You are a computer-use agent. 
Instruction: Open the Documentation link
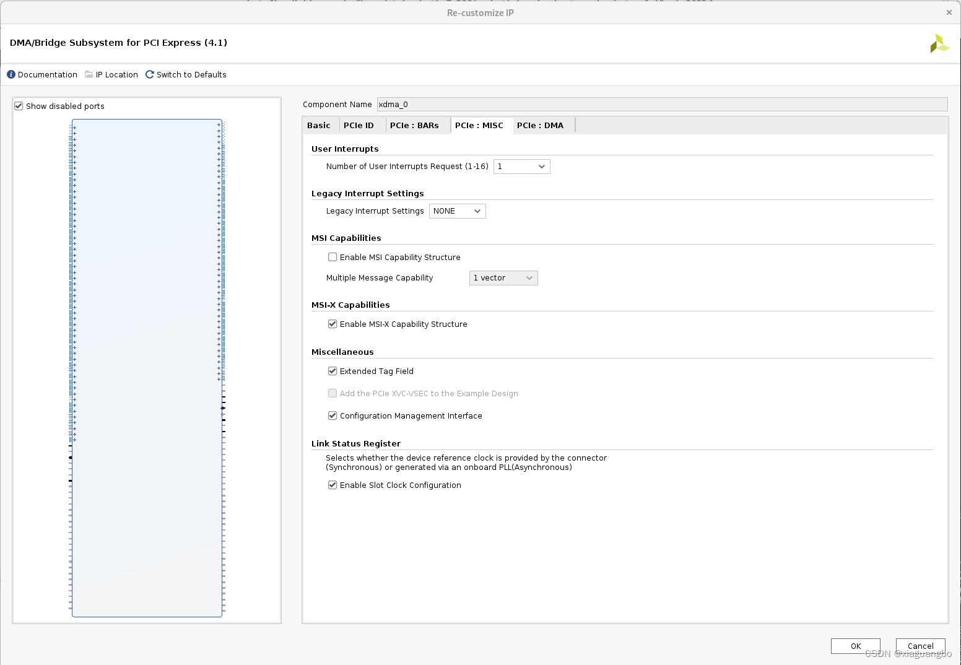(48, 74)
